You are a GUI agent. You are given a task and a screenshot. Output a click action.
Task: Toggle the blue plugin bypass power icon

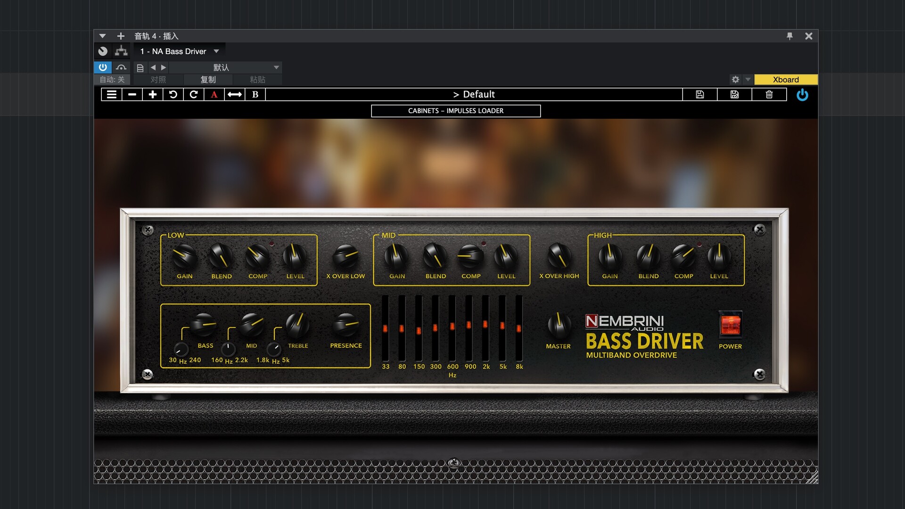802,95
